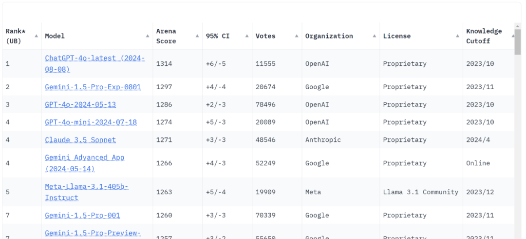Select the Claude 3.5 Sonnet score cell 1271
The width and height of the screenshot is (526, 239).
point(164,140)
